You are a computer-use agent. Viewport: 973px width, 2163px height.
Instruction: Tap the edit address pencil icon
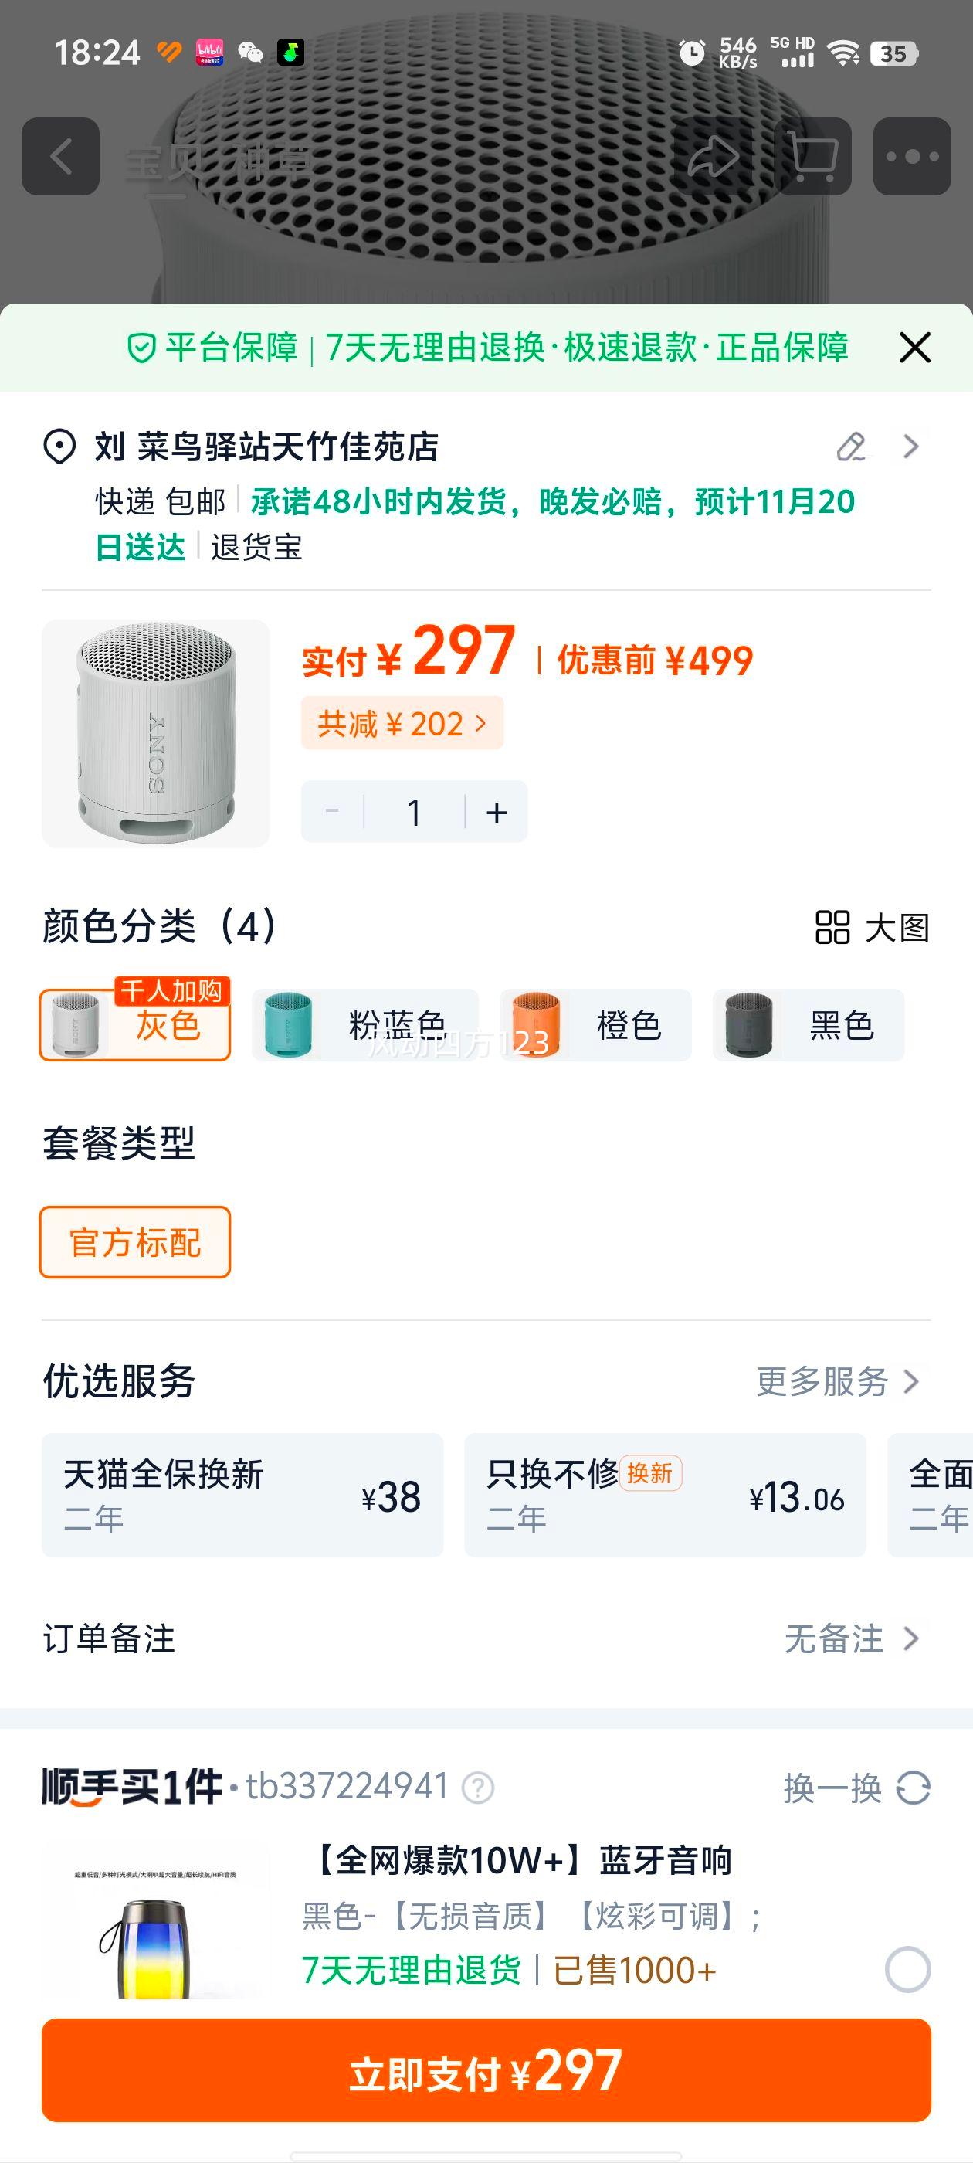click(850, 447)
